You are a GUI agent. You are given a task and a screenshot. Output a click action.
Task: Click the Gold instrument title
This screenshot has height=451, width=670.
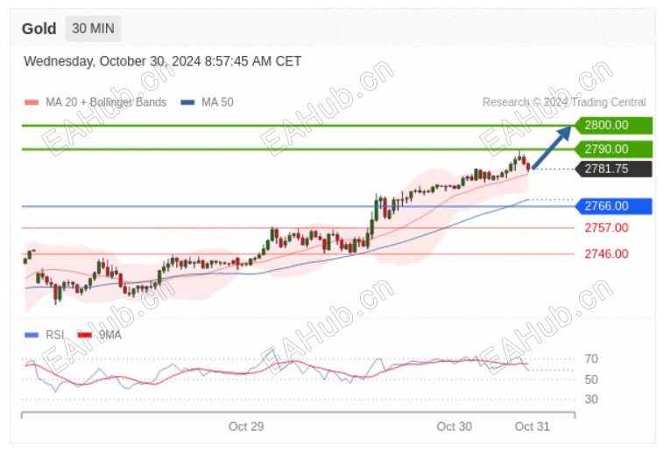(x=39, y=29)
